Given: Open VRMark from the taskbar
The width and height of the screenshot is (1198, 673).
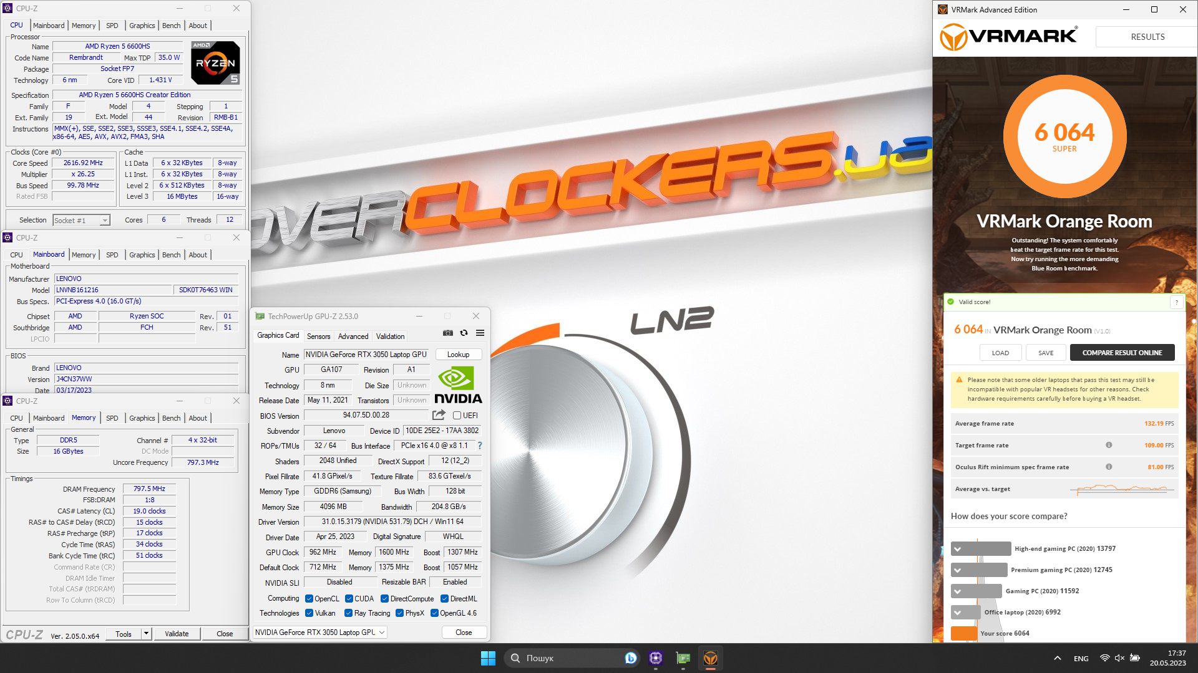Looking at the screenshot, I should [x=711, y=658].
